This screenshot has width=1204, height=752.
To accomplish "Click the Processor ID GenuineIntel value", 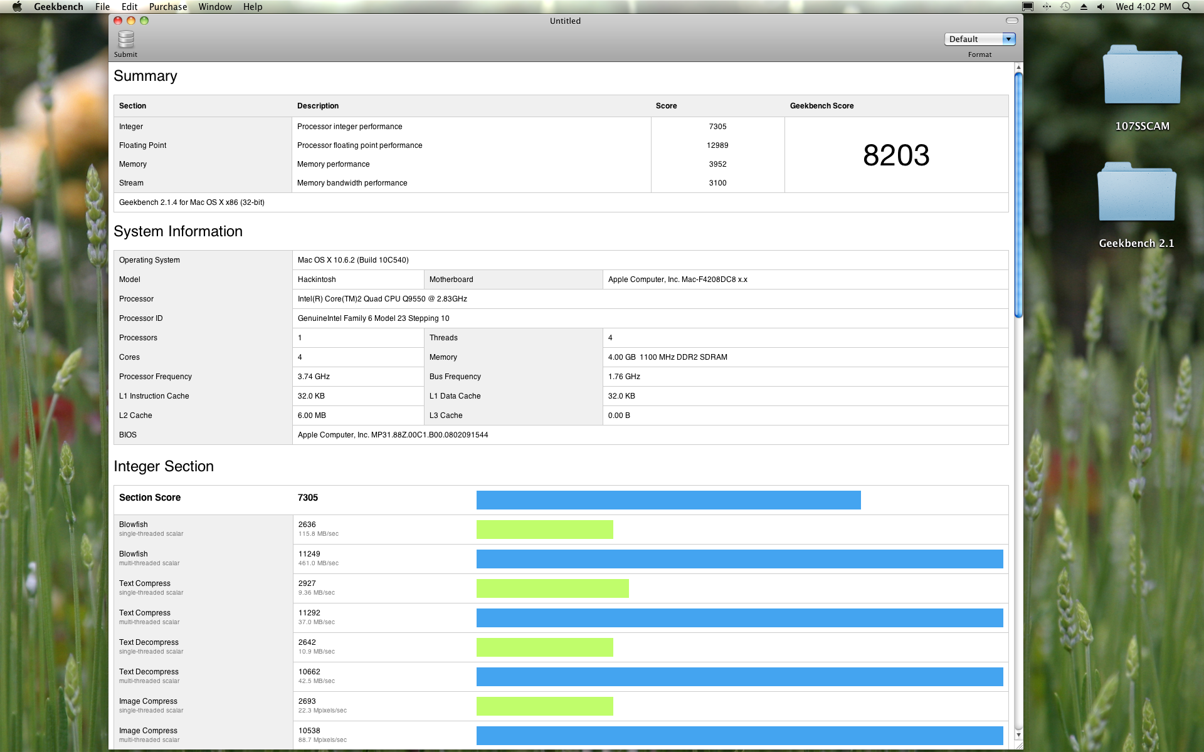I will pyautogui.click(x=374, y=318).
